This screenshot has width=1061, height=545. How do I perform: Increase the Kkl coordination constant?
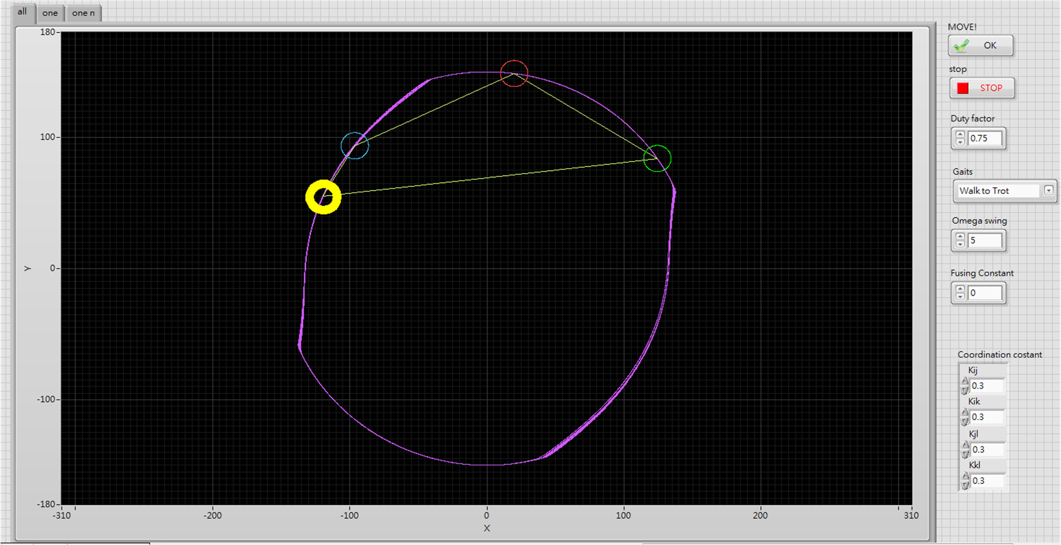click(965, 476)
